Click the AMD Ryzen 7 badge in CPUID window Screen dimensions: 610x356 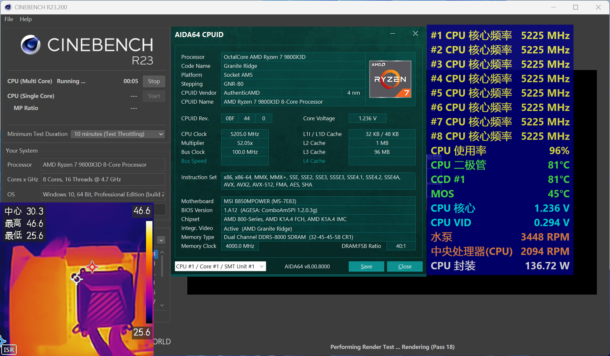[x=390, y=79]
